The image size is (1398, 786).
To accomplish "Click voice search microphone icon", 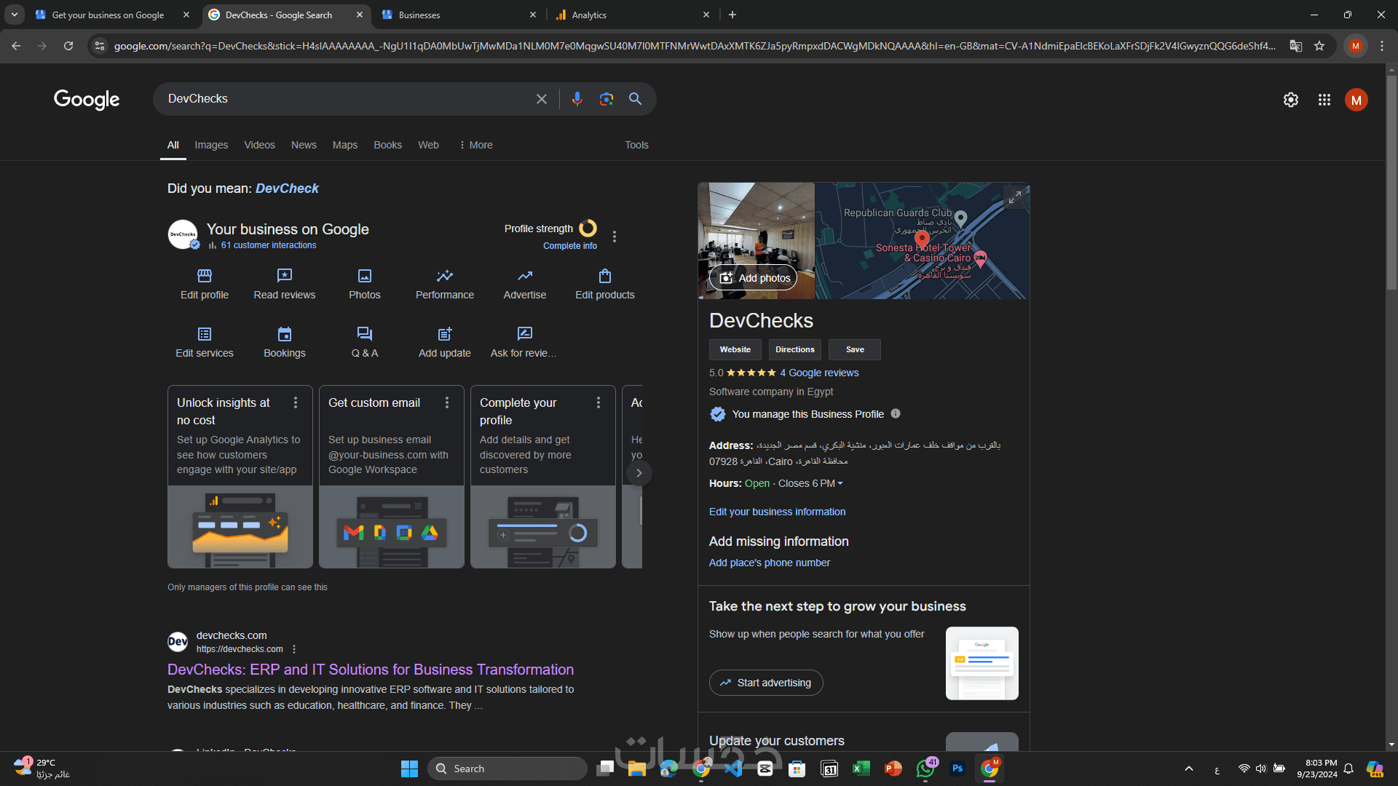I will (x=577, y=99).
